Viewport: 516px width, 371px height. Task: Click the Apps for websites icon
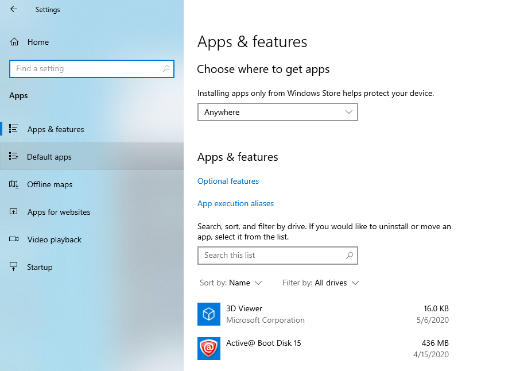(14, 211)
